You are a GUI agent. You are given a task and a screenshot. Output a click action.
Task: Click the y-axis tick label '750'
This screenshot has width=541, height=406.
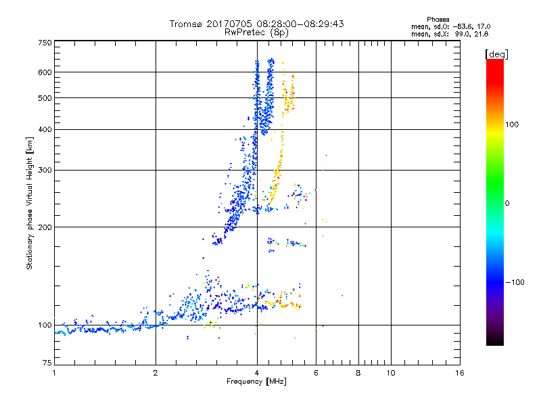tap(45, 43)
